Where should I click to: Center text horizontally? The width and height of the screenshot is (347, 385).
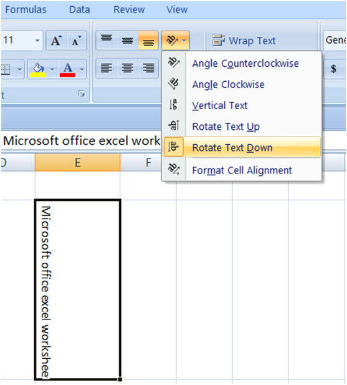pyautogui.click(x=128, y=68)
